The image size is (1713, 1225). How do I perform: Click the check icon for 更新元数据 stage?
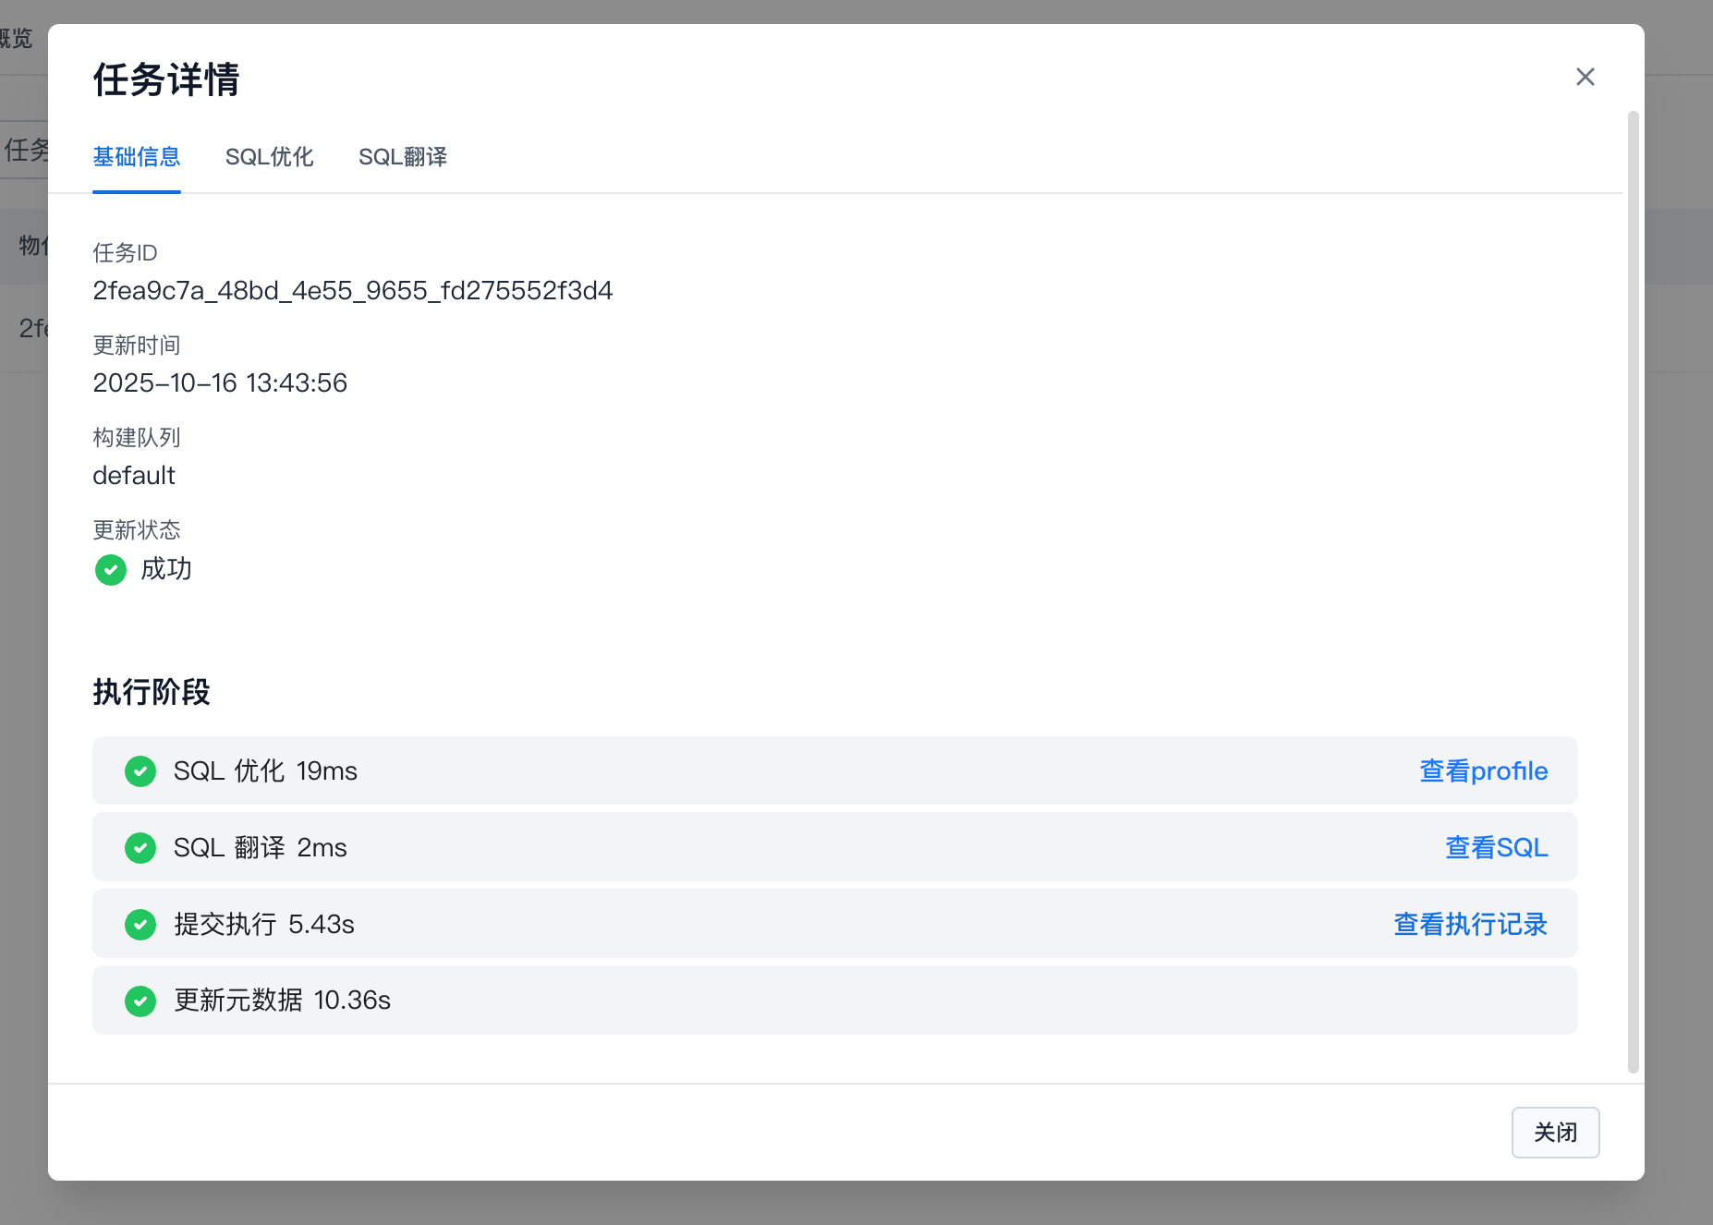tap(140, 1001)
